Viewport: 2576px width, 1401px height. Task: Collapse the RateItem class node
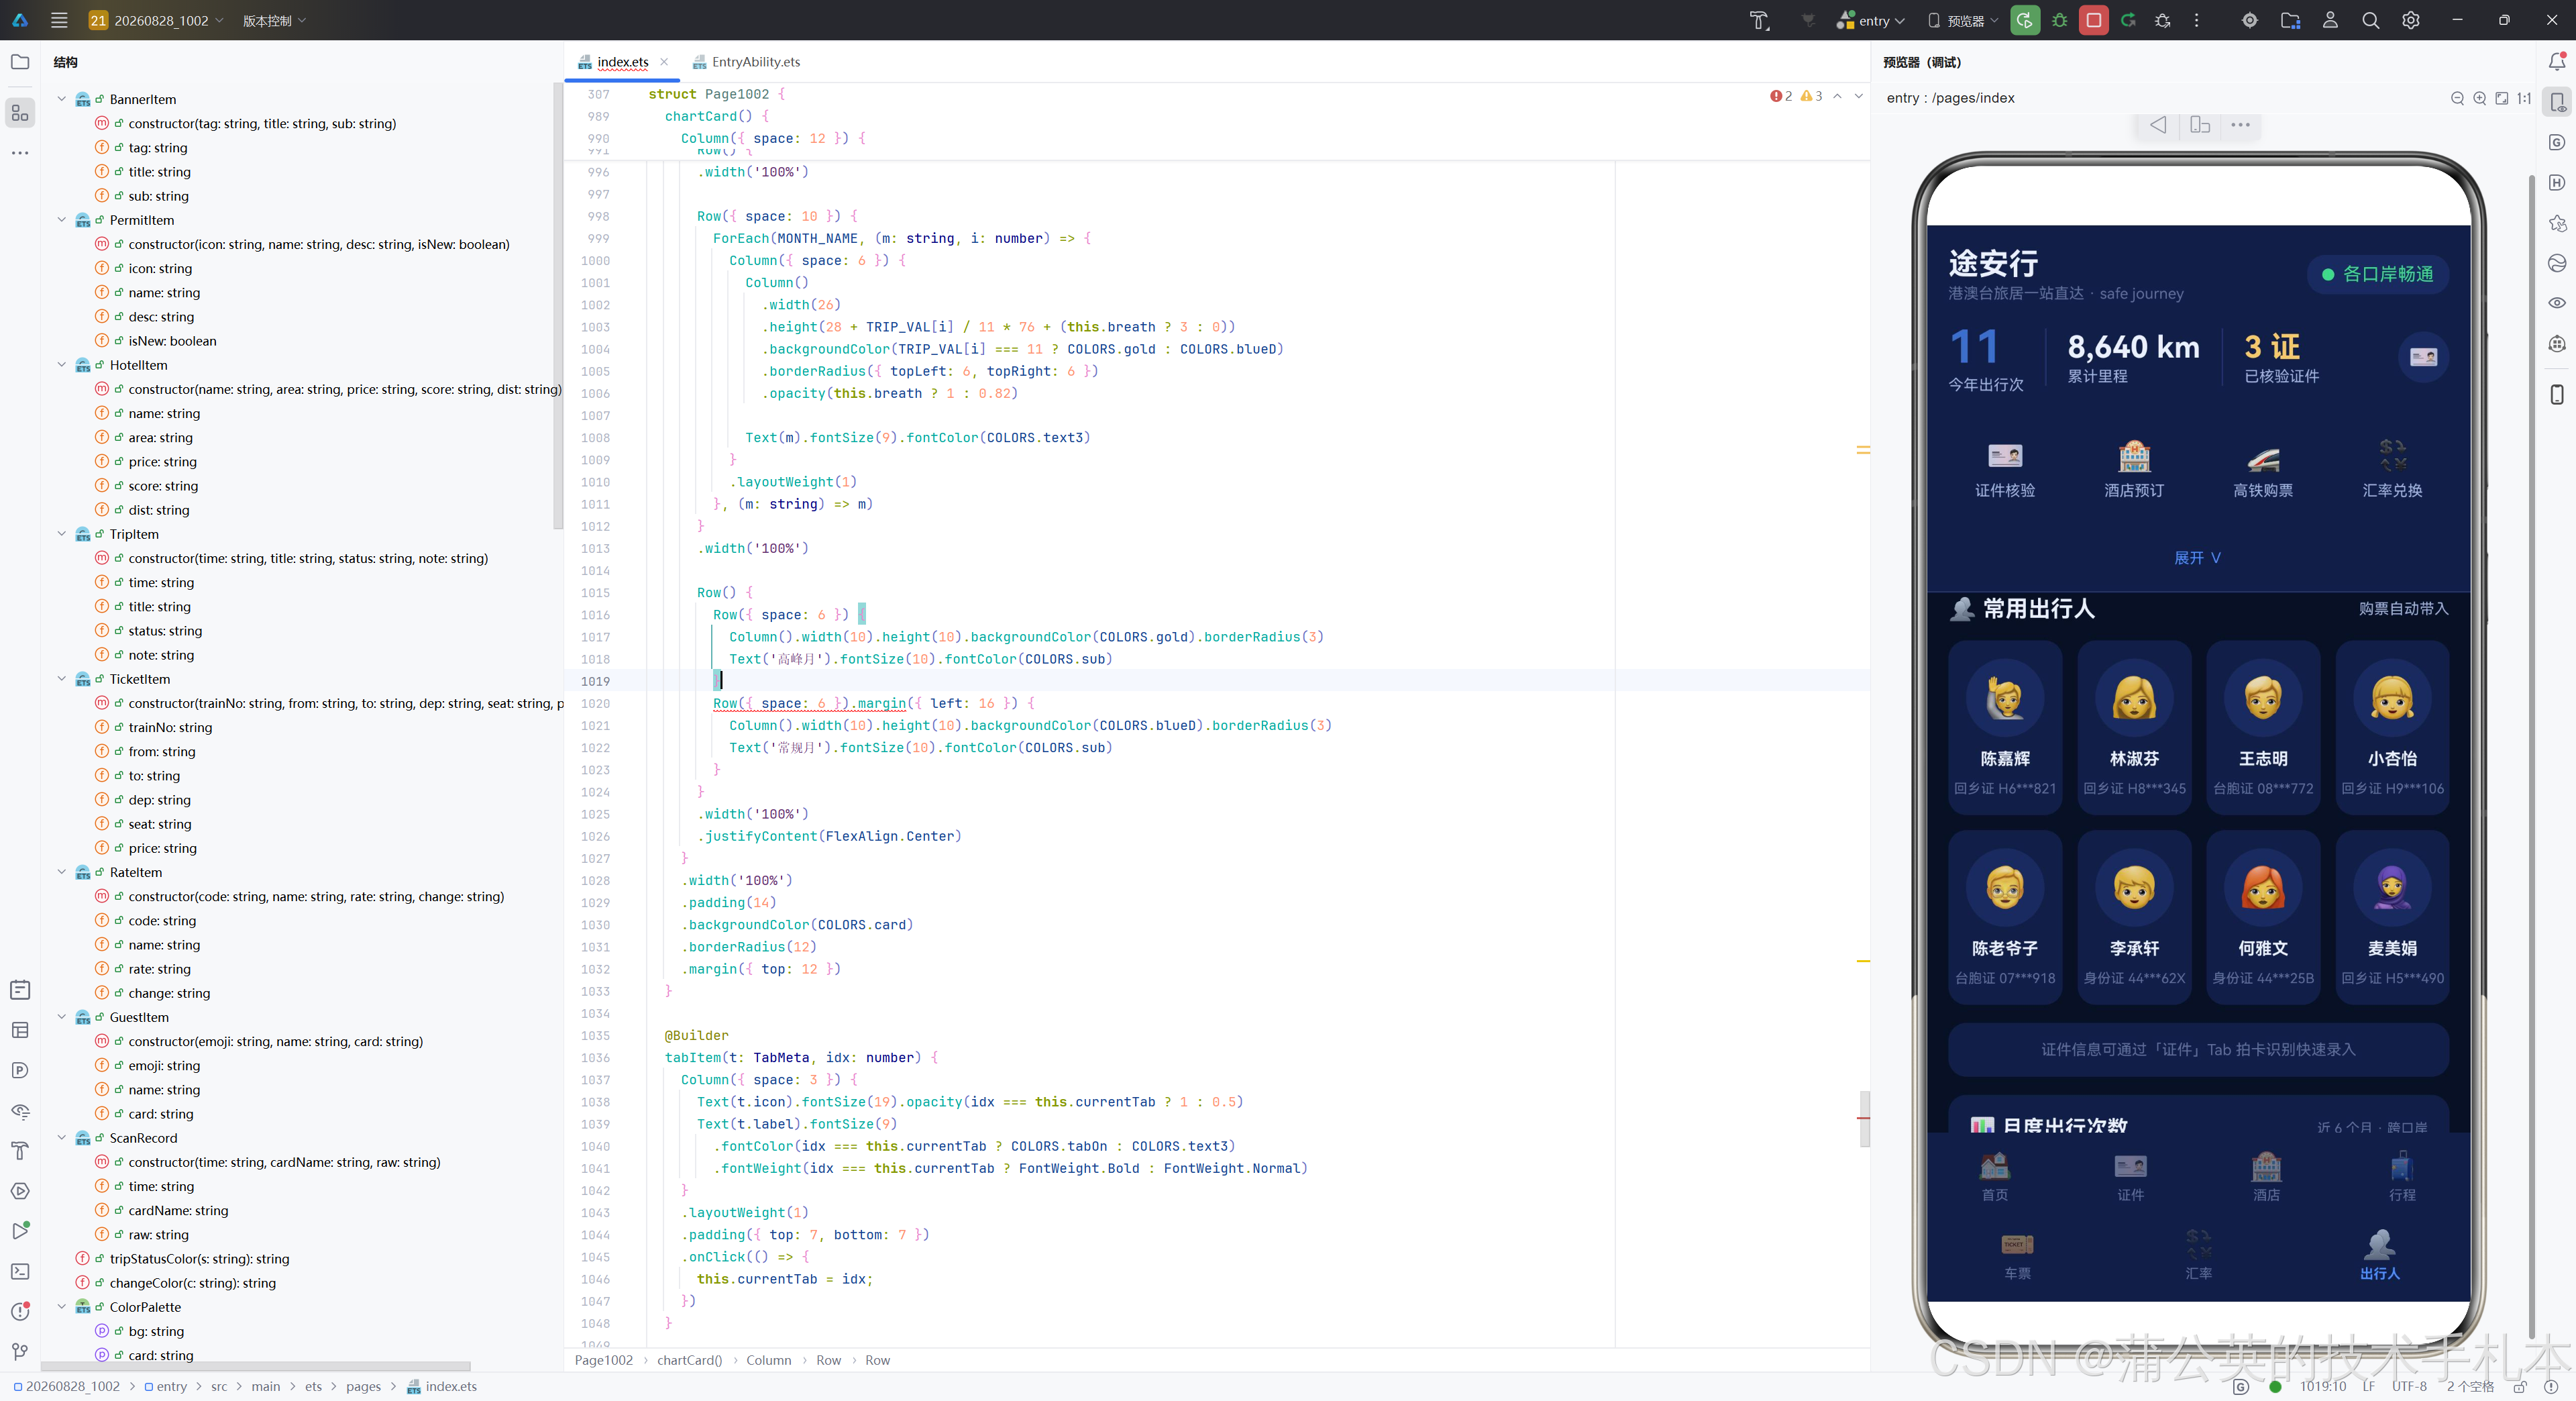coord(61,872)
